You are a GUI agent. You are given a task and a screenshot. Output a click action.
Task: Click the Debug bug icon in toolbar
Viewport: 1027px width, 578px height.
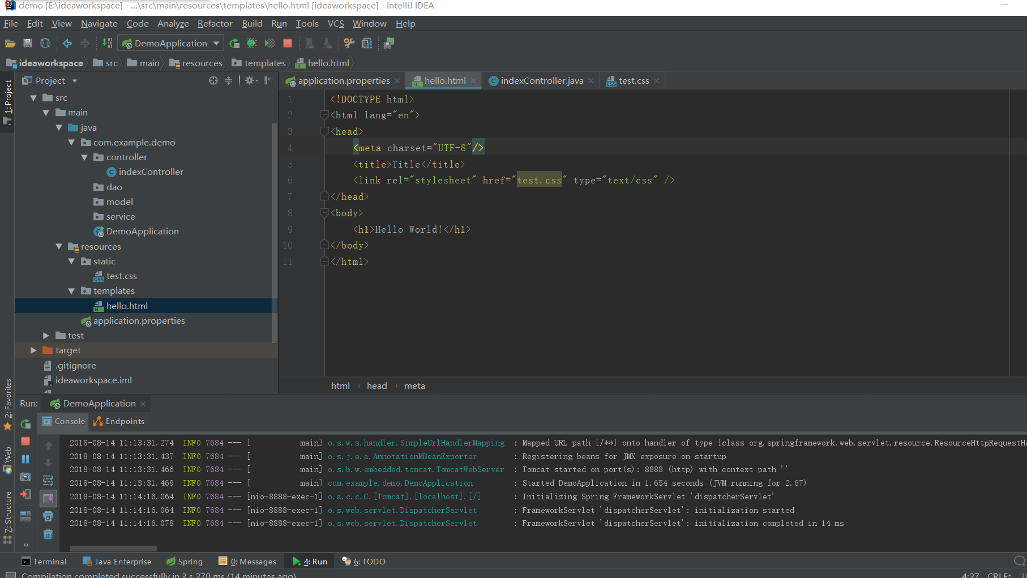tap(252, 43)
